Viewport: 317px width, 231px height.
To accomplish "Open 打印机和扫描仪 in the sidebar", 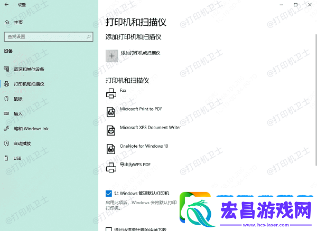I will 29,84.
